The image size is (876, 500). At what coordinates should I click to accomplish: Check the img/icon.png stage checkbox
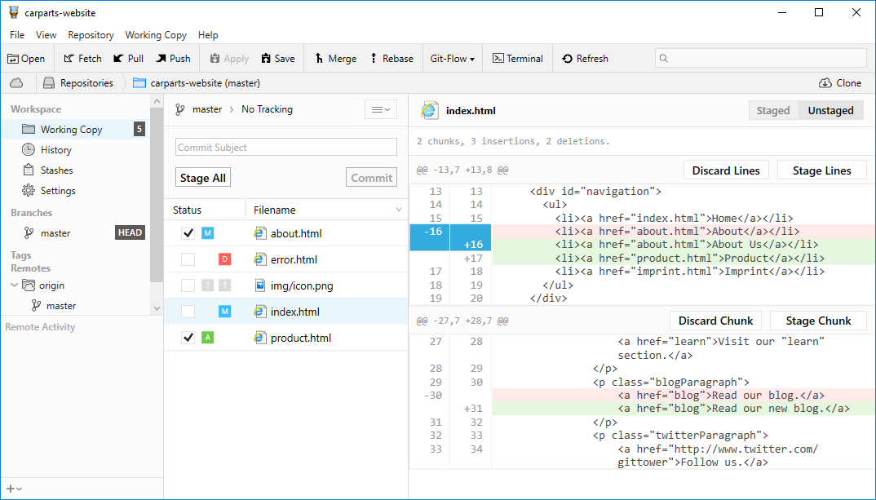(x=188, y=285)
